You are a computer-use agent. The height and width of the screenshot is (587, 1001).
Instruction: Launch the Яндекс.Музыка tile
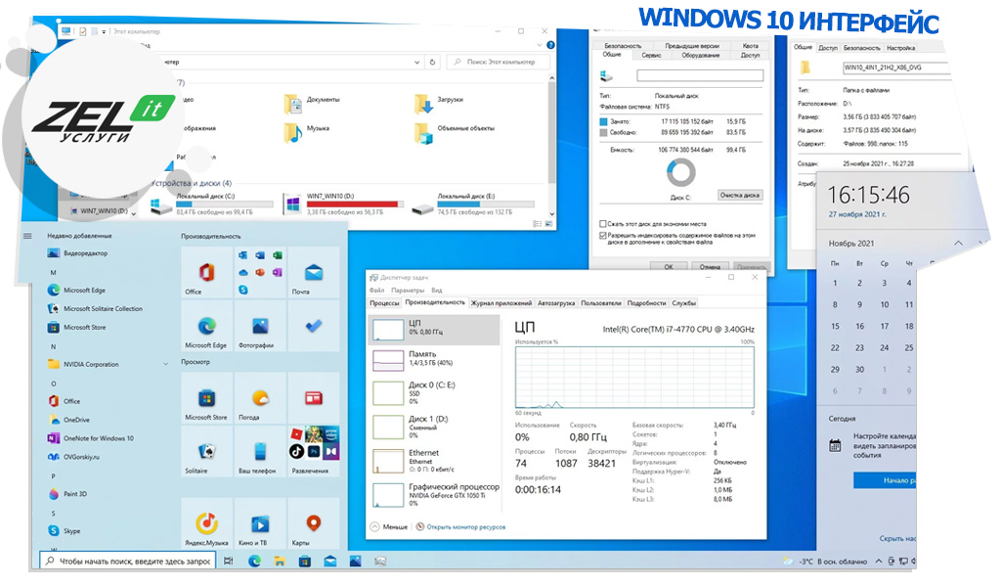click(206, 523)
